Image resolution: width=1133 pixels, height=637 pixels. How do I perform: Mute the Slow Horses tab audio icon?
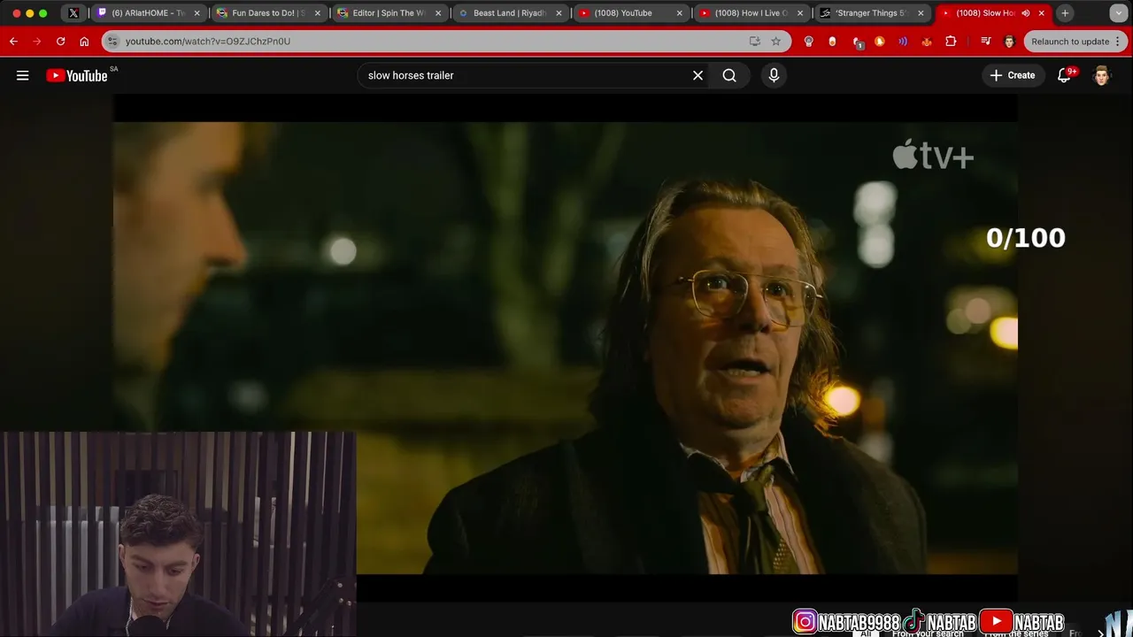point(1025,13)
